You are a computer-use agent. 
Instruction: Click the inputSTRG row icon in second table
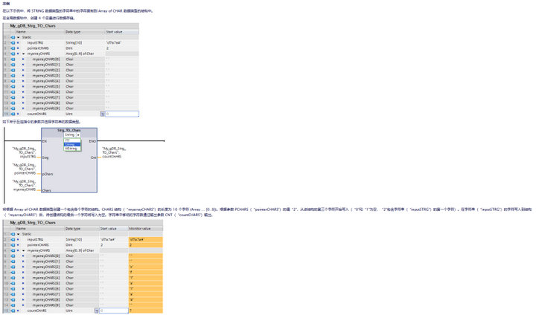coord(13,239)
